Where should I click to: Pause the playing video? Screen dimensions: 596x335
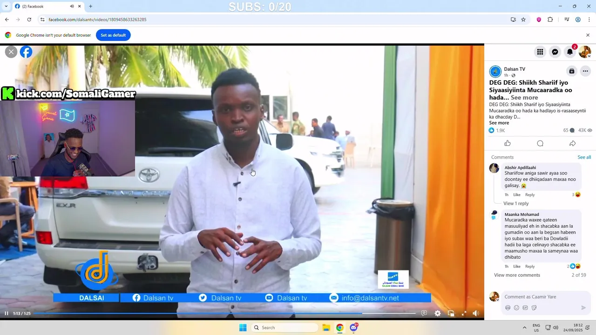click(7, 314)
